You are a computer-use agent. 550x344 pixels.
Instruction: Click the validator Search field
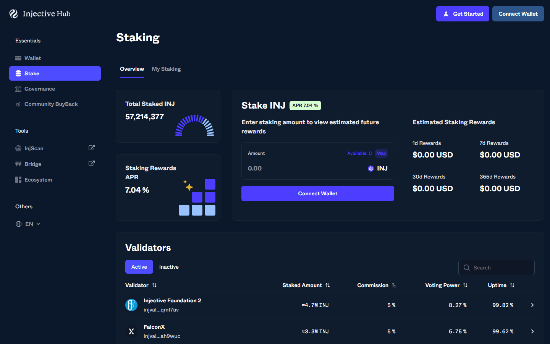pos(497,268)
